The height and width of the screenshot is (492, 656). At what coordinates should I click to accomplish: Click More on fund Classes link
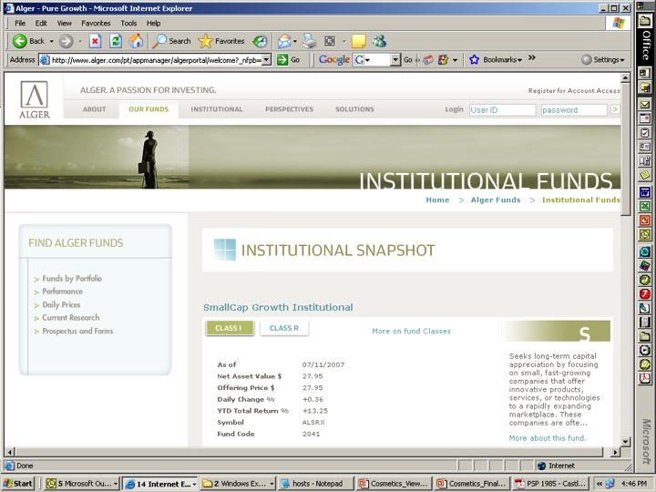pos(411,331)
